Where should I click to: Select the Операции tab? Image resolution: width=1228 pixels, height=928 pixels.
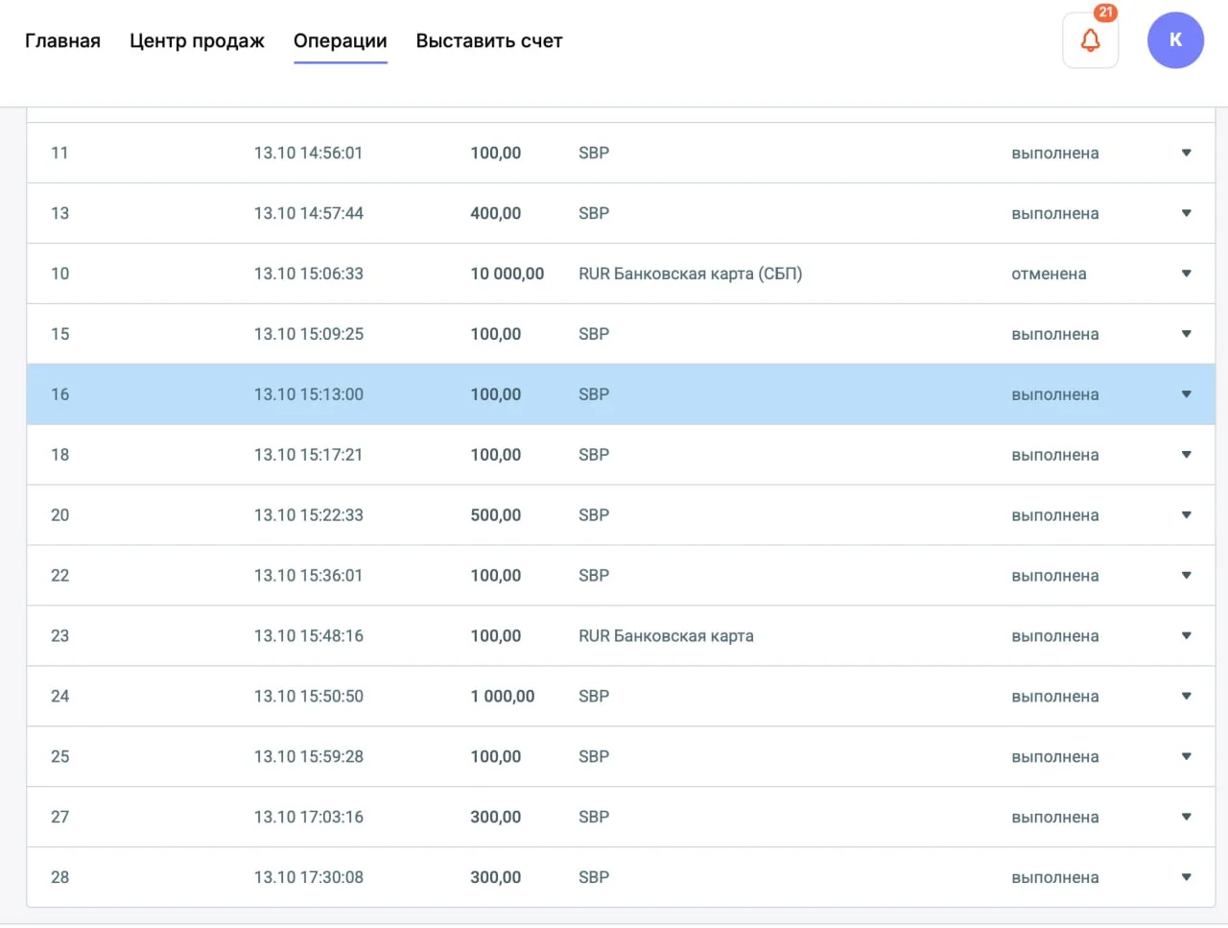(341, 41)
